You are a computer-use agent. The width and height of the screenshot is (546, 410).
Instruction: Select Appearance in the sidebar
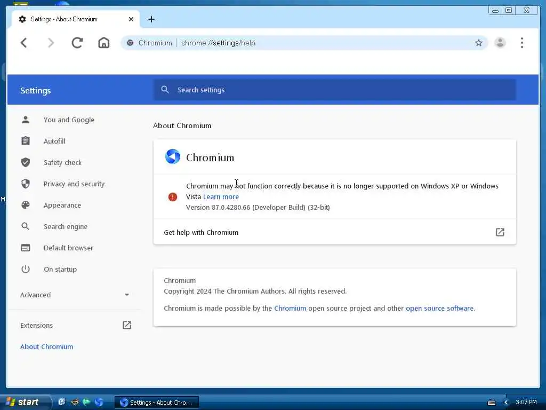[x=62, y=206]
